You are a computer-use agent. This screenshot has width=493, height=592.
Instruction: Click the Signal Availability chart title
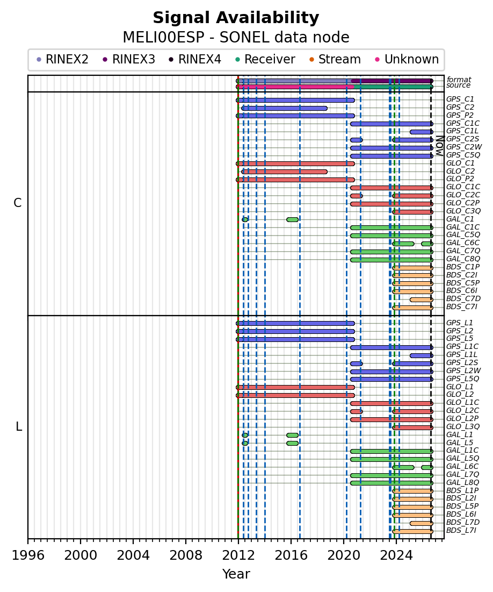click(236, 18)
